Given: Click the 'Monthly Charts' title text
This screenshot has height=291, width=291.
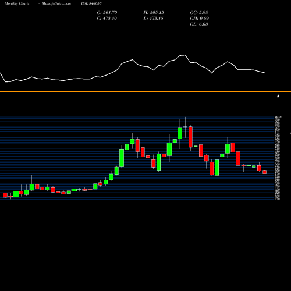Looking at the screenshot, I should tap(17, 3).
